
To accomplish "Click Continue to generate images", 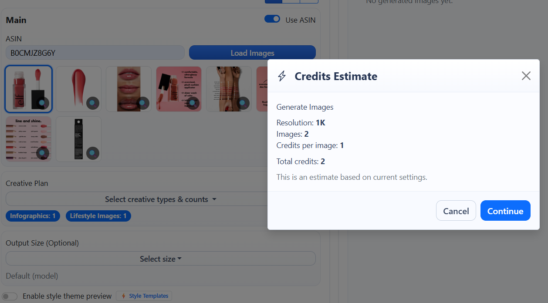I will [505, 211].
